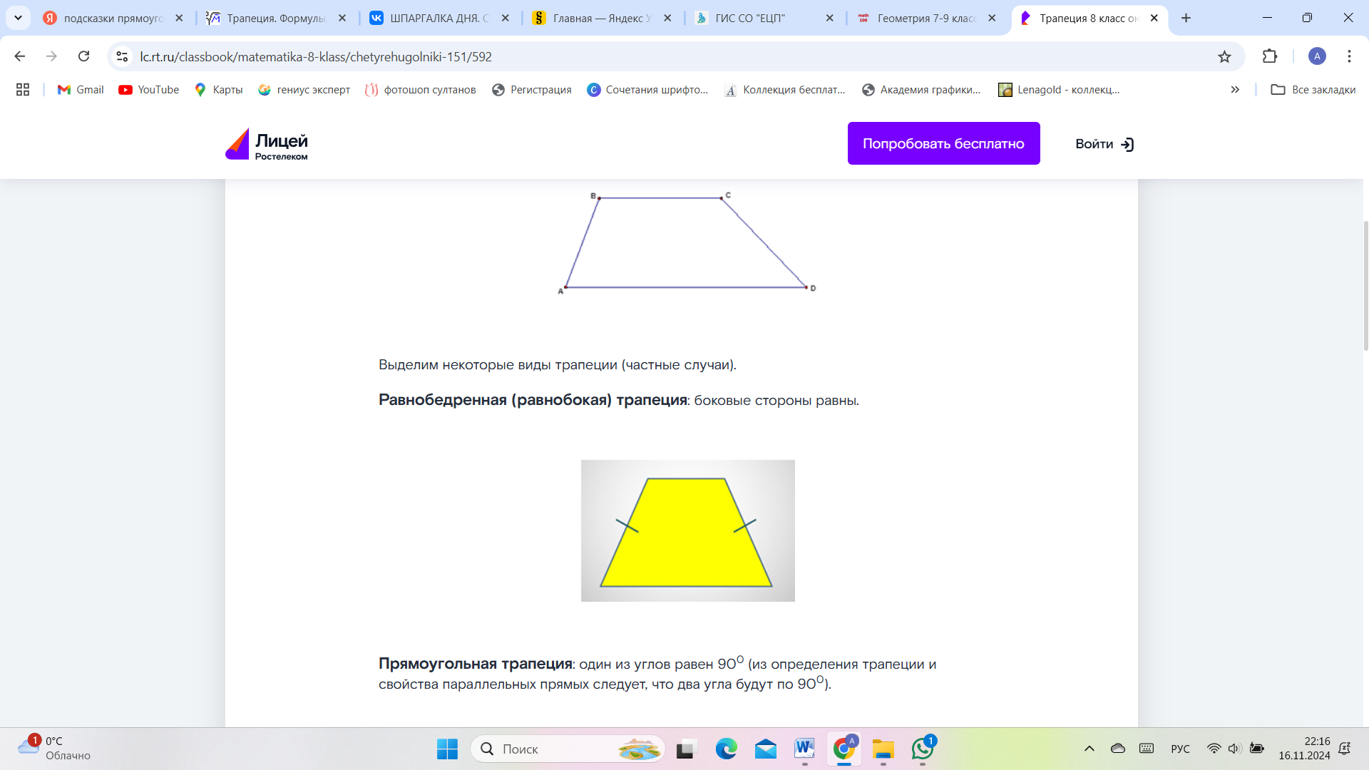The width and height of the screenshot is (1369, 770).
Task: Open the clock showing 22:16
Action: tap(1304, 749)
